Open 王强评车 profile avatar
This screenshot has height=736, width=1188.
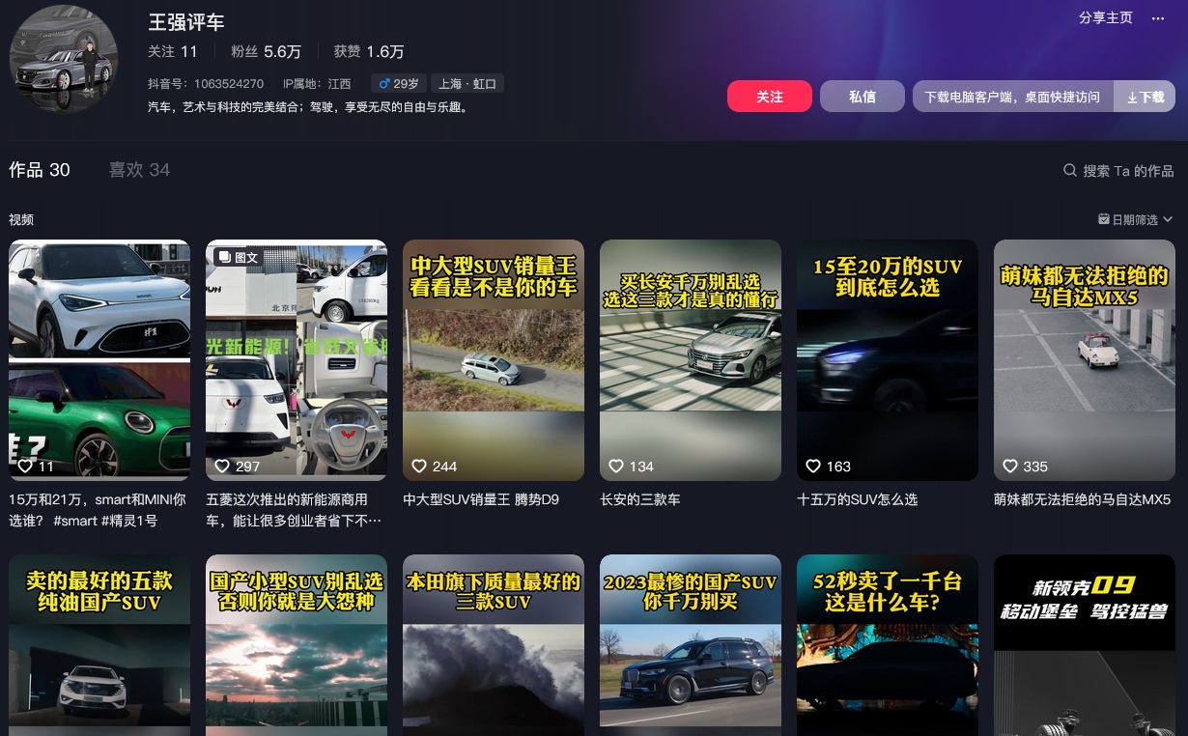pyautogui.click(x=64, y=59)
